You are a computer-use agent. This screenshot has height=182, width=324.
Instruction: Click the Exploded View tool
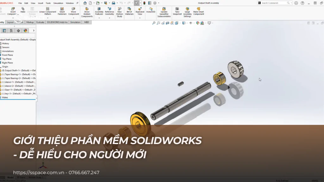point(140,11)
